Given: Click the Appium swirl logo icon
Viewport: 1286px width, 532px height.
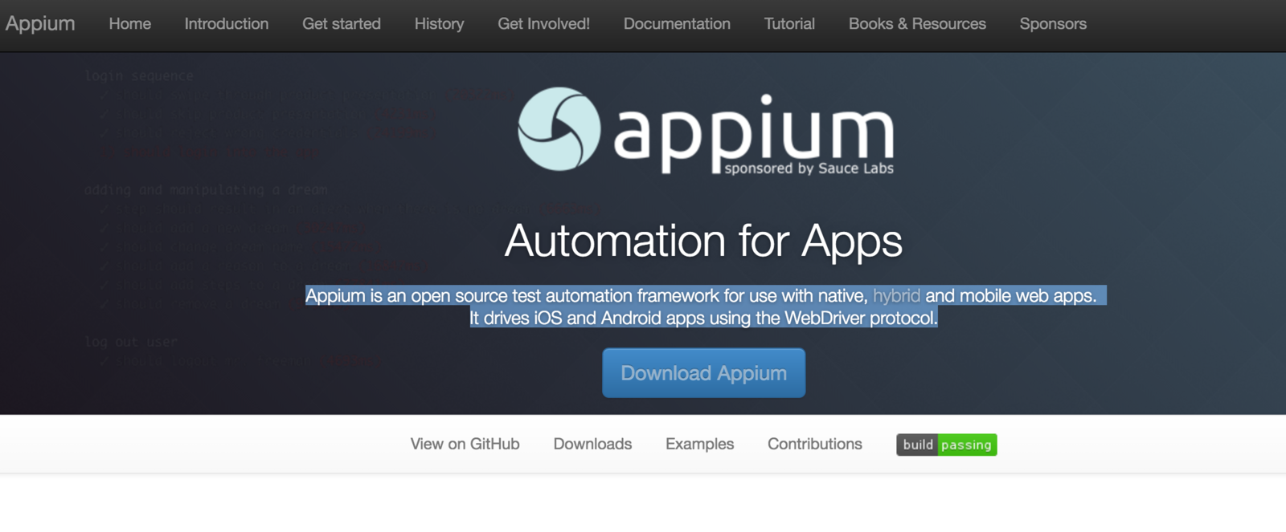Looking at the screenshot, I should point(559,129).
